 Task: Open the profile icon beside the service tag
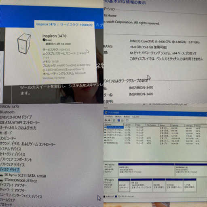pos(97,25)
